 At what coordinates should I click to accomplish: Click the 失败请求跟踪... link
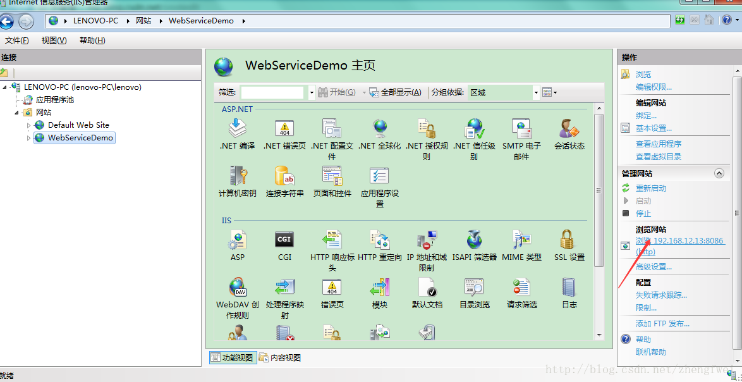coord(661,295)
